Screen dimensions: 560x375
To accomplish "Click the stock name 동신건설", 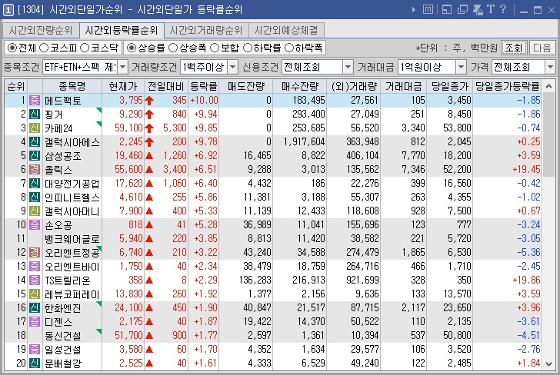I will coord(63,336).
